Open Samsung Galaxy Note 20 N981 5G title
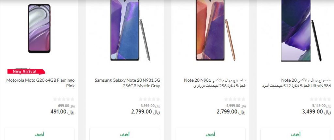The width and height of the screenshot is (334, 140). [128, 83]
